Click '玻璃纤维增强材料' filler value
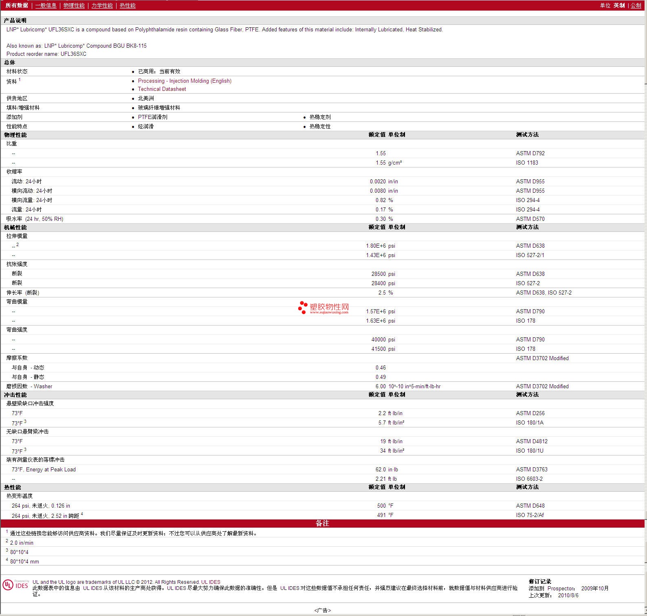This screenshot has height=616, width=647. point(159,108)
